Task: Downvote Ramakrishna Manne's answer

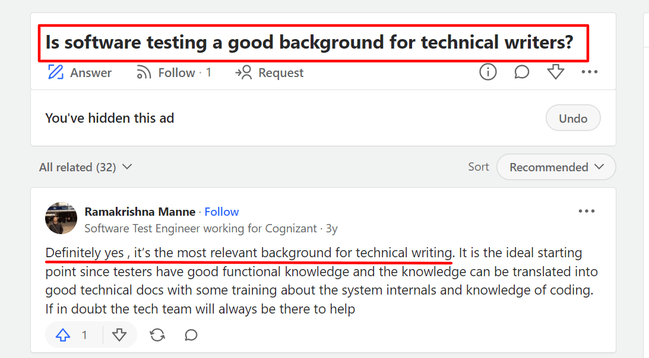Action: click(x=120, y=335)
